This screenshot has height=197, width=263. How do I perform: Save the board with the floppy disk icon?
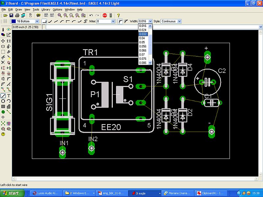11,15
